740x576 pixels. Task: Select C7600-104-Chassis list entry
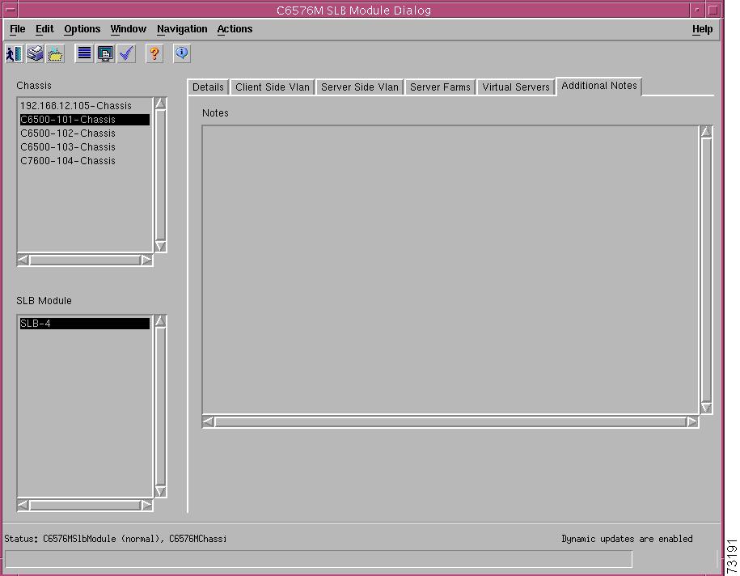[84, 160]
